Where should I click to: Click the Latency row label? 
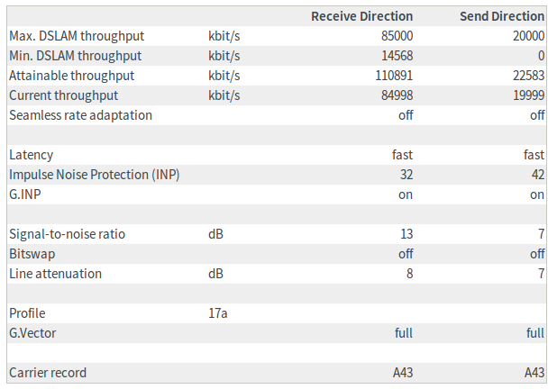pos(31,155)
